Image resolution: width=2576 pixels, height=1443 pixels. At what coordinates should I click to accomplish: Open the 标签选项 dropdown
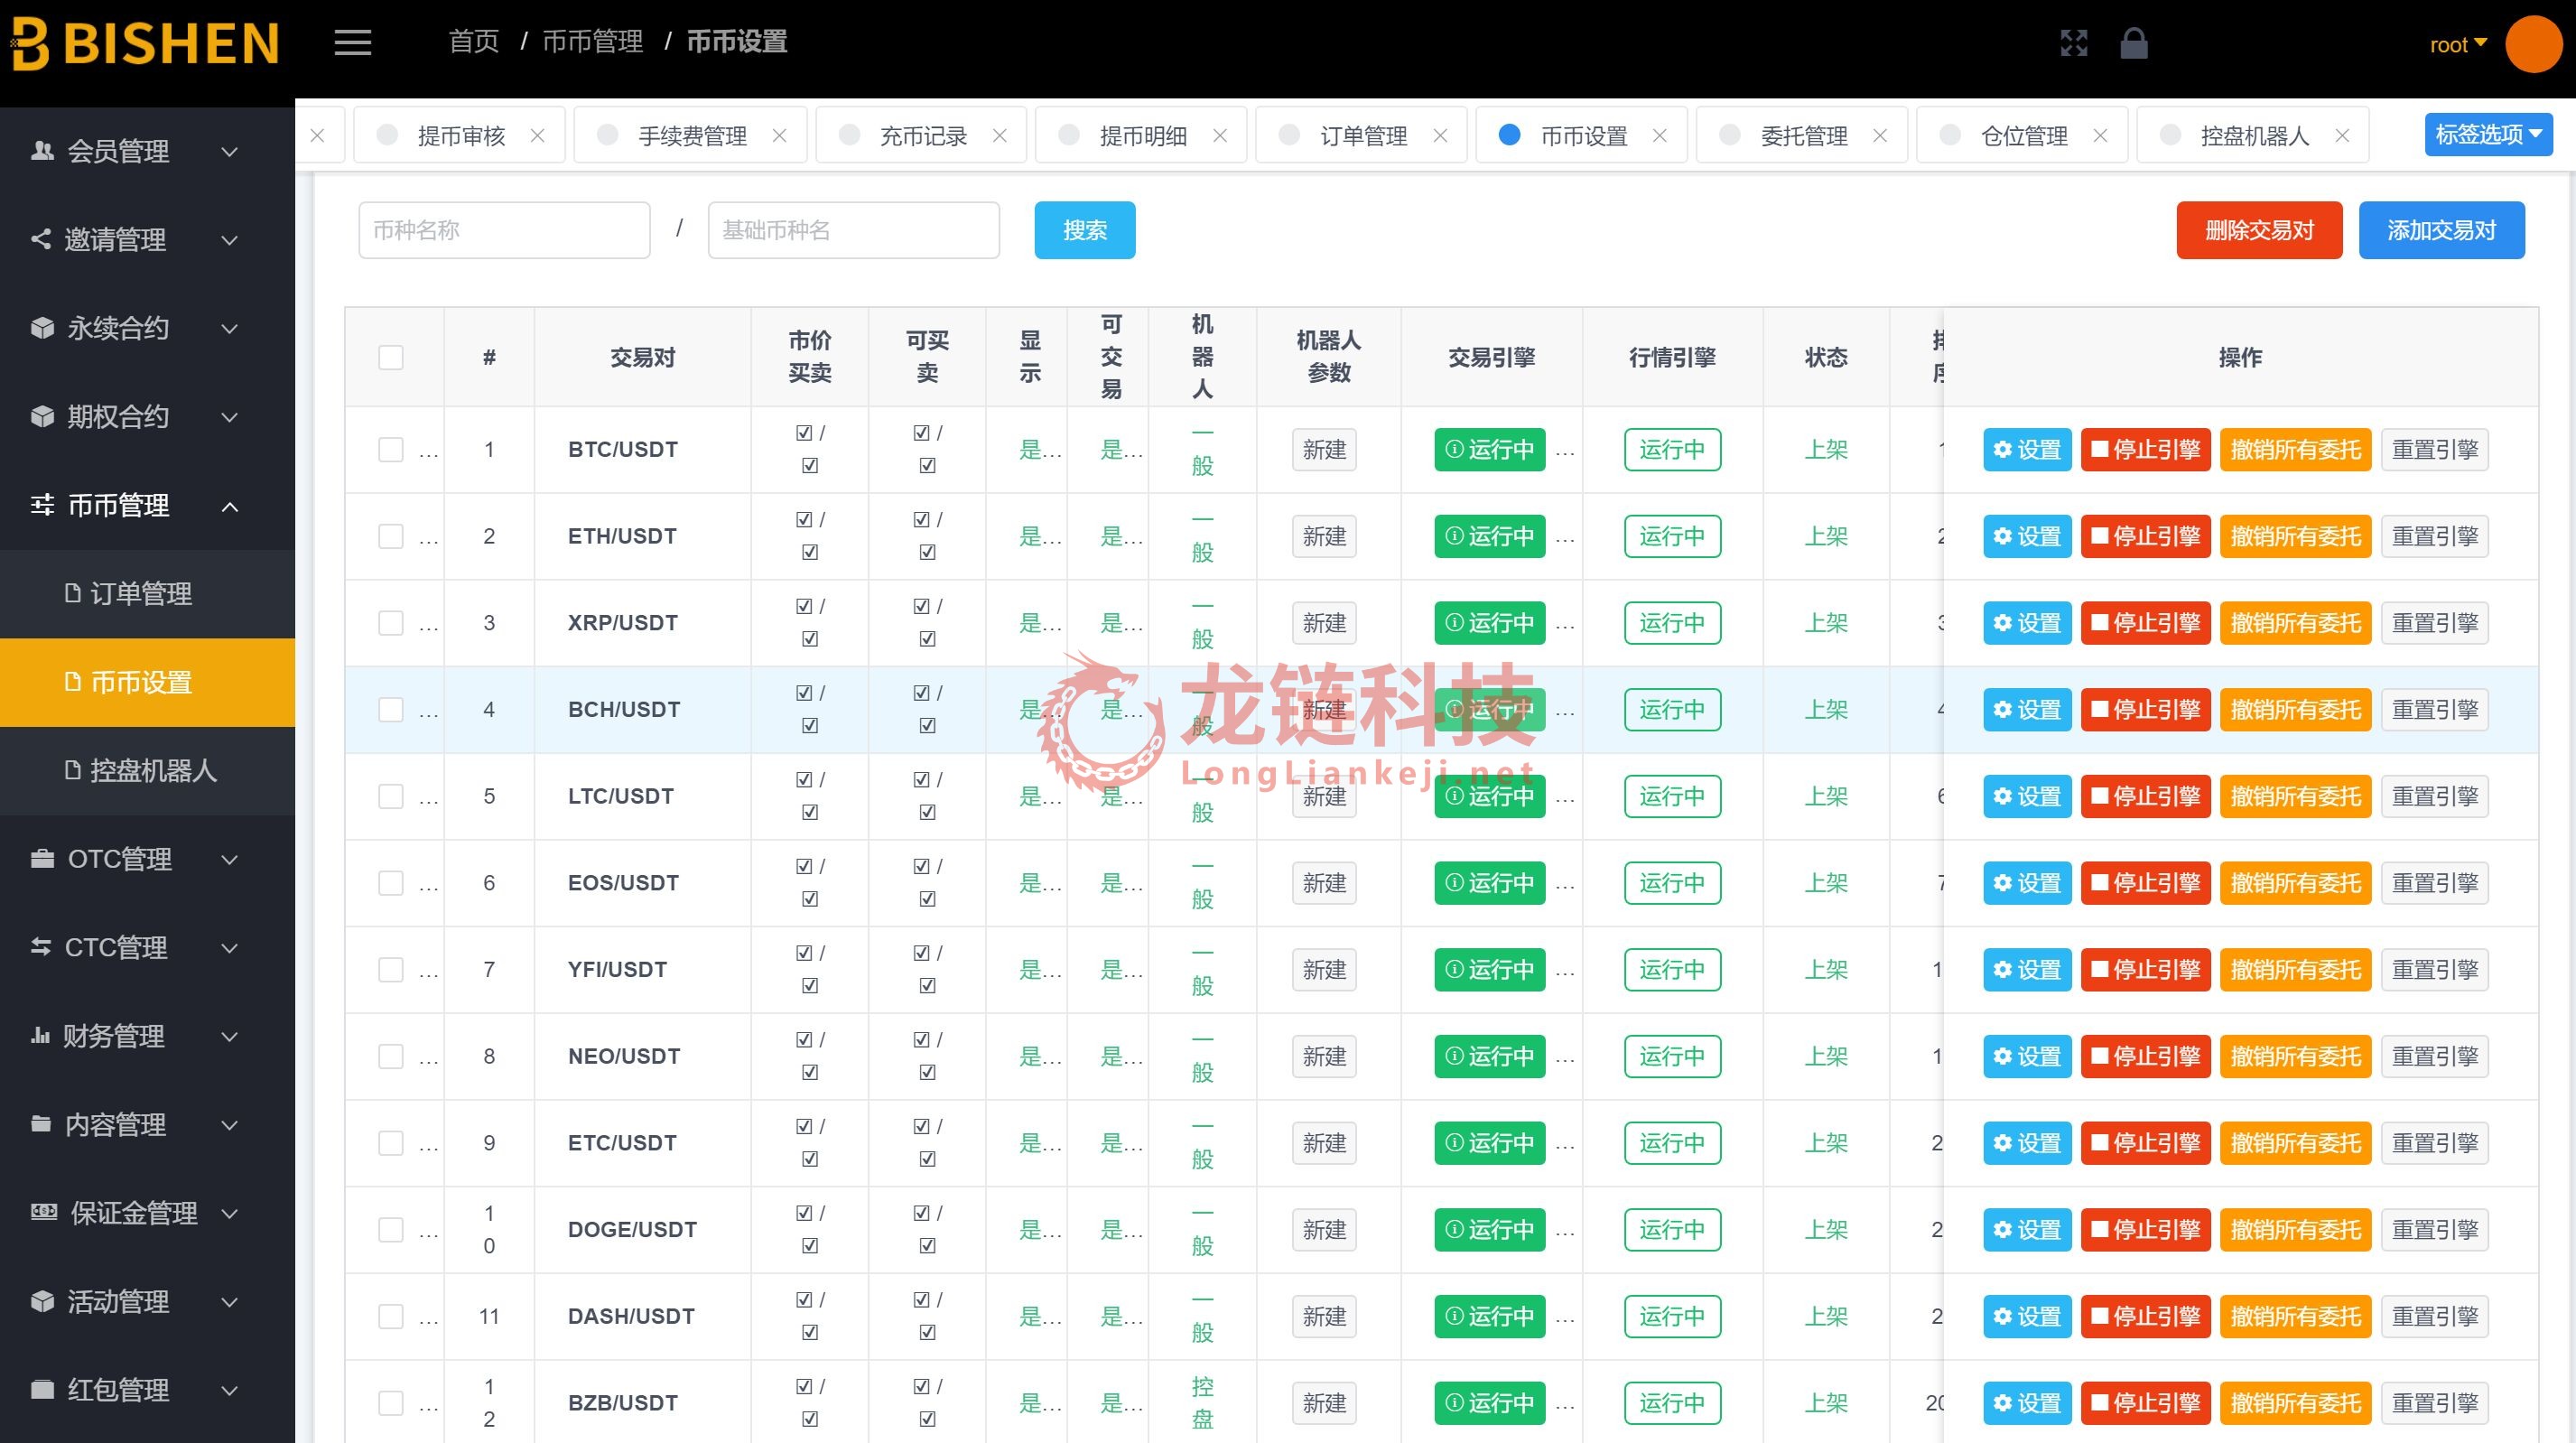coord(2488,135)
